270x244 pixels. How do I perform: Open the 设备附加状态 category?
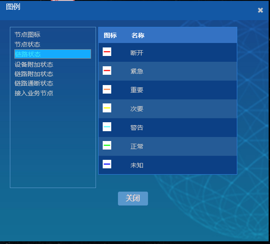pyautogui.click(x=34, y=64)
